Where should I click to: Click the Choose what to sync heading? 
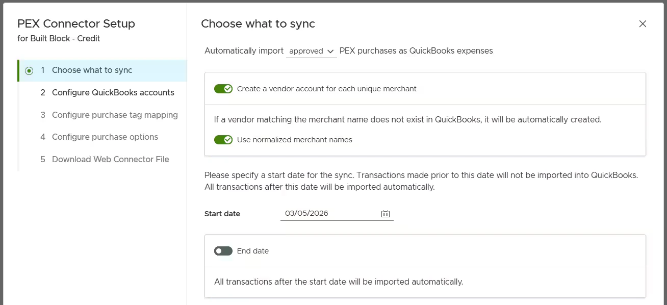coord(258,23)
